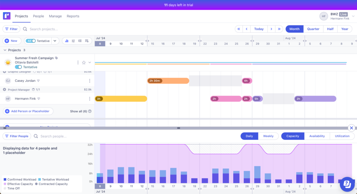This screenshot has height=194, width=357.
Task: Switch chart to Weekly view
Action: coord(268,136)
